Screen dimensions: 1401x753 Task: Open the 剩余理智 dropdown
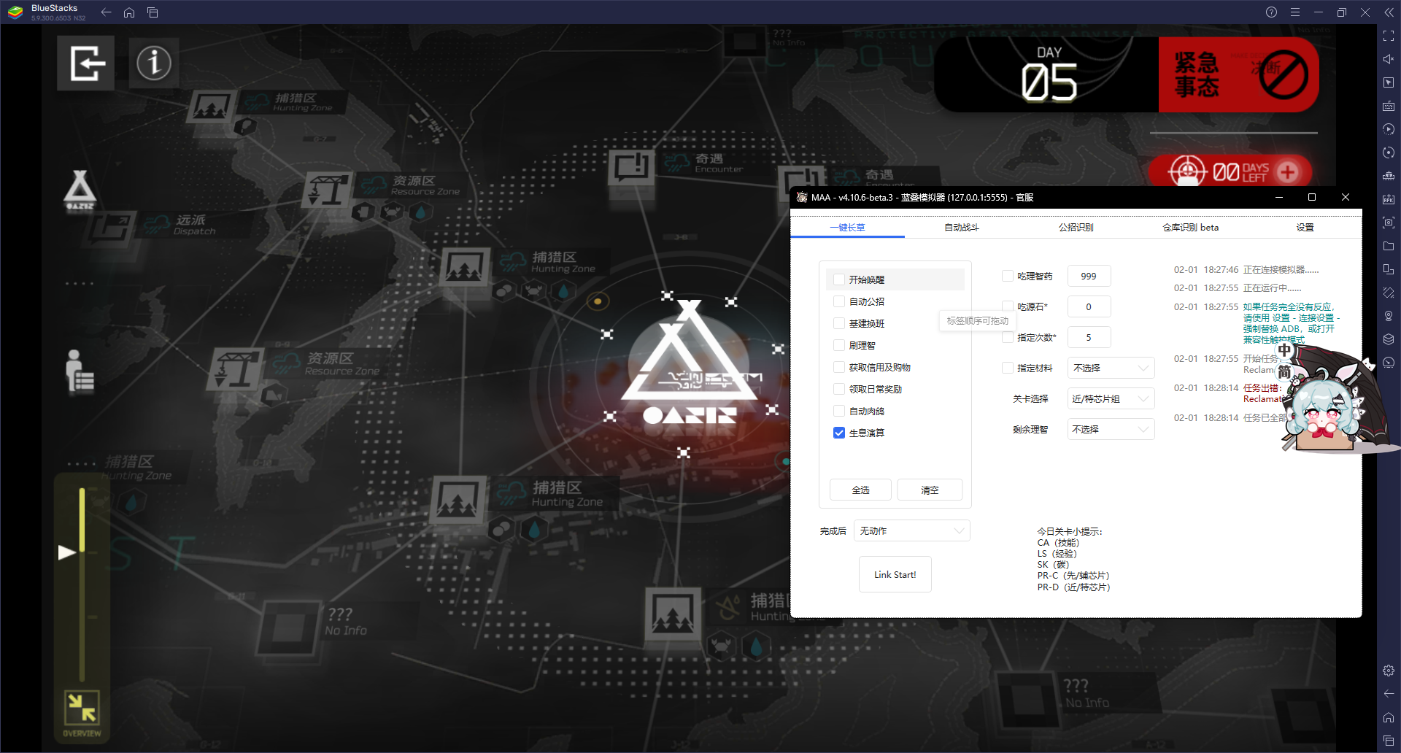tap(1111, 429)
